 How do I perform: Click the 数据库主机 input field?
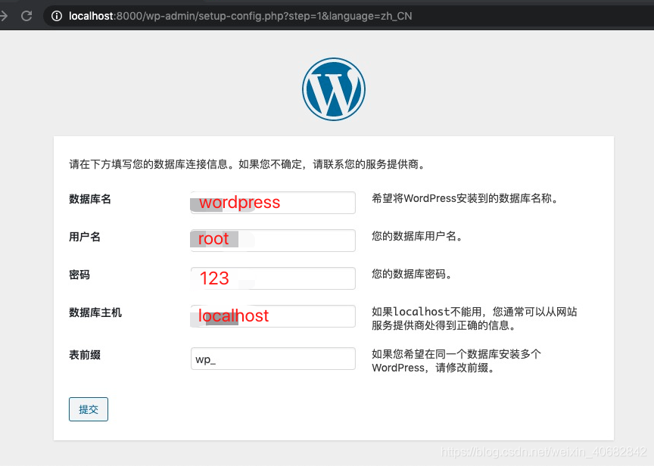point(272,316)
